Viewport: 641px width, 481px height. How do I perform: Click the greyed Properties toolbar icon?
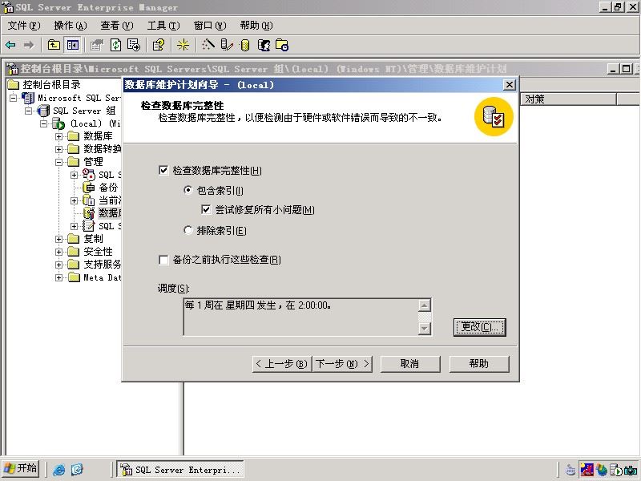click(x=97, y=45)
